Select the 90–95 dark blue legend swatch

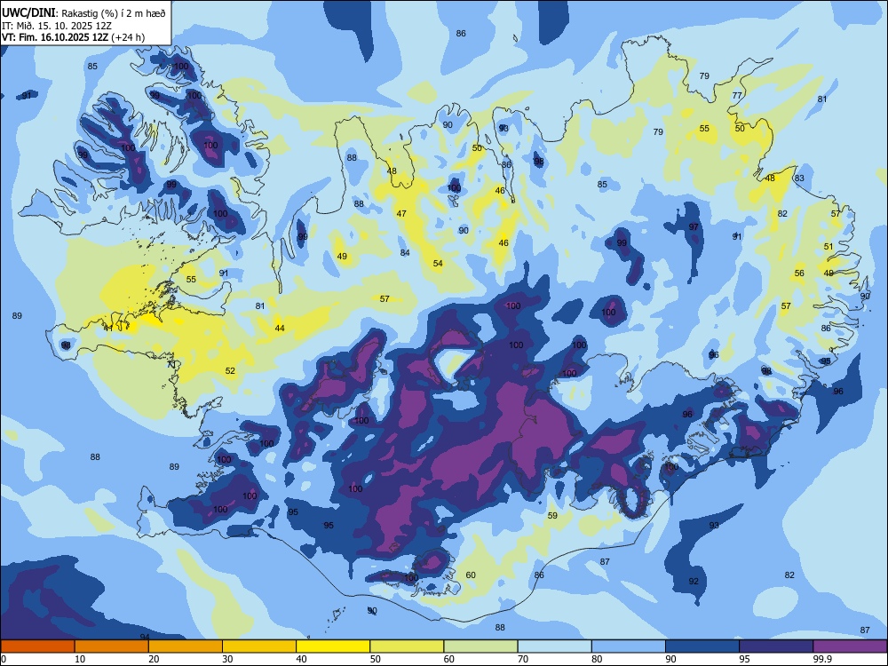pyautogui.click(x=702, y=646)
